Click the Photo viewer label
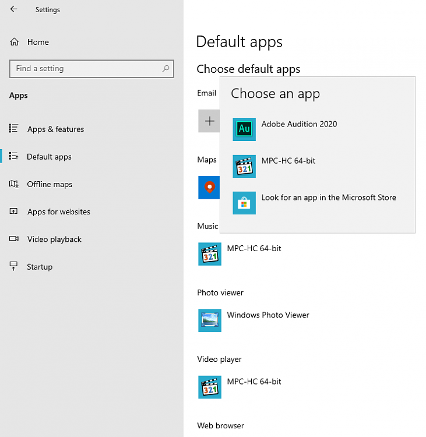426x437 pixels. [220, 292]
